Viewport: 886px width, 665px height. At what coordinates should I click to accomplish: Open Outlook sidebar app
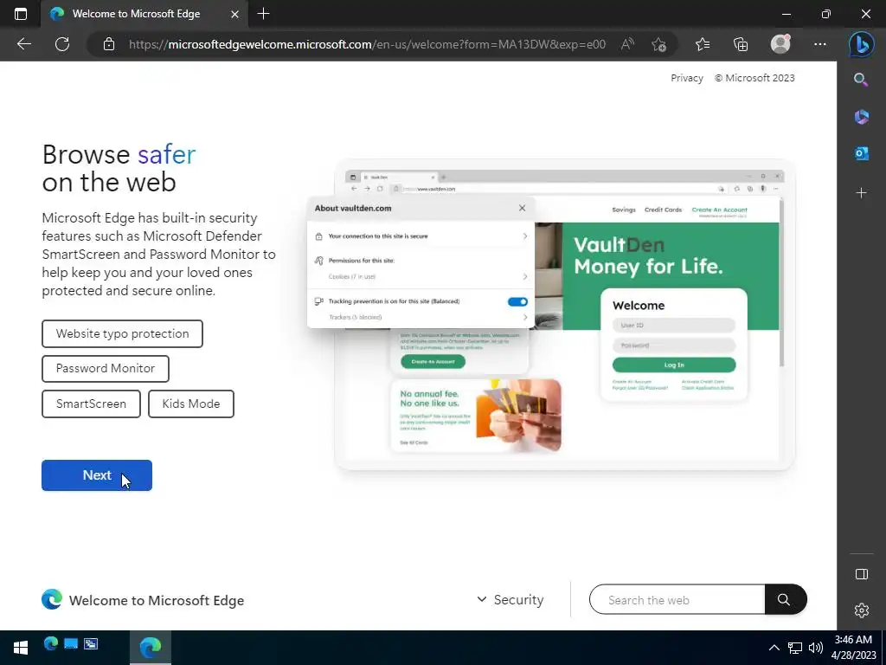point(861,153)
